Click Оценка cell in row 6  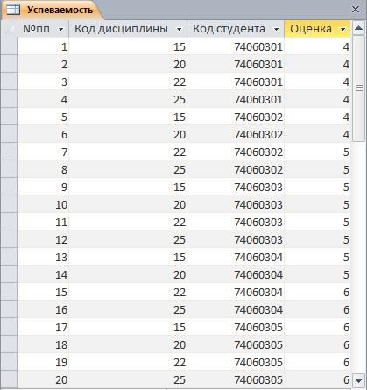tap(317, 134)
